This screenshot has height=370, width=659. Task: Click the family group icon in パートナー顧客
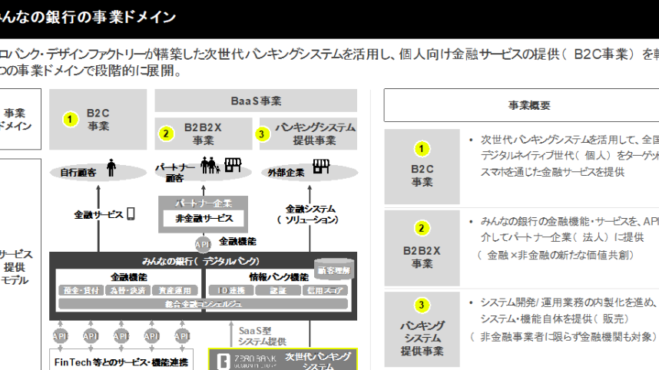coord(208,165)
